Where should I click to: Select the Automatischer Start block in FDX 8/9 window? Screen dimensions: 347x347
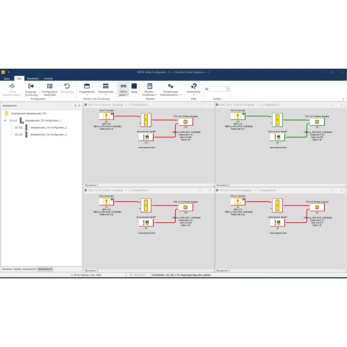click(277, 223)
